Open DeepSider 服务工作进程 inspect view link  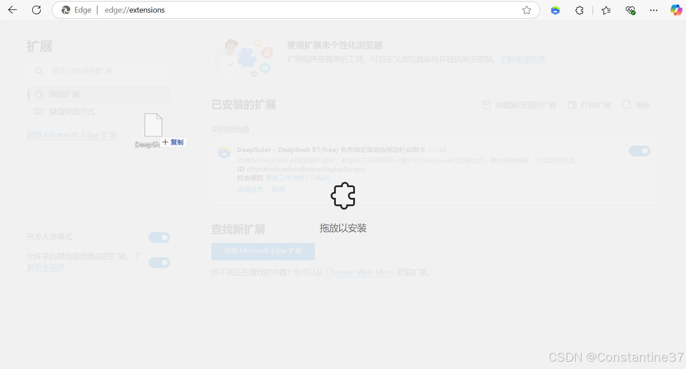pyautogui.click(x=298, y=178)
